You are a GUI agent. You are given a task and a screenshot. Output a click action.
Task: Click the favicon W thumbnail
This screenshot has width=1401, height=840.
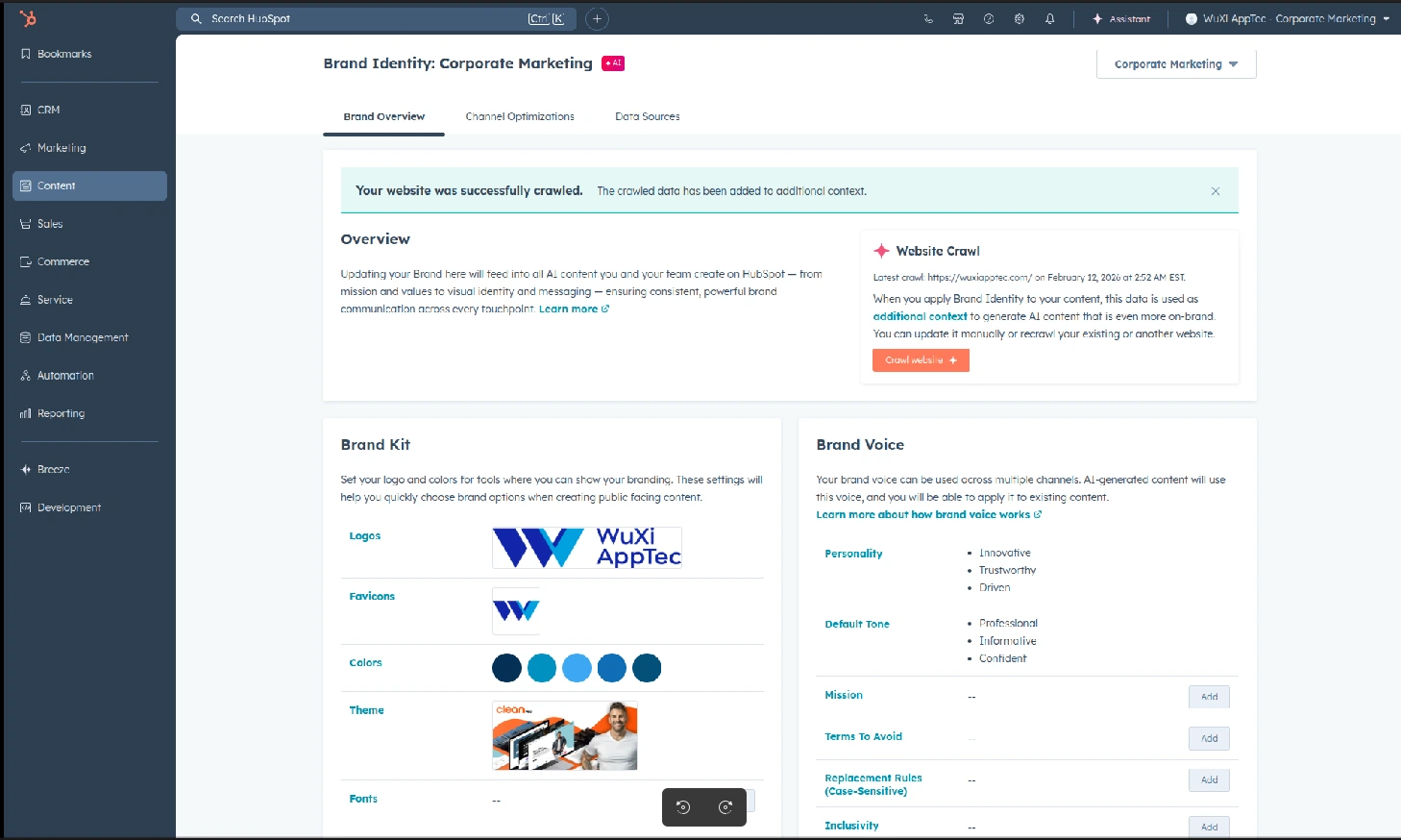(x=516, y=611)
